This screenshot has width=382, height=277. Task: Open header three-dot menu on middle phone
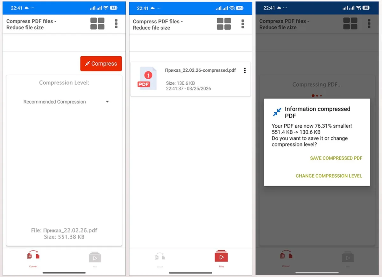coord(243,24)
